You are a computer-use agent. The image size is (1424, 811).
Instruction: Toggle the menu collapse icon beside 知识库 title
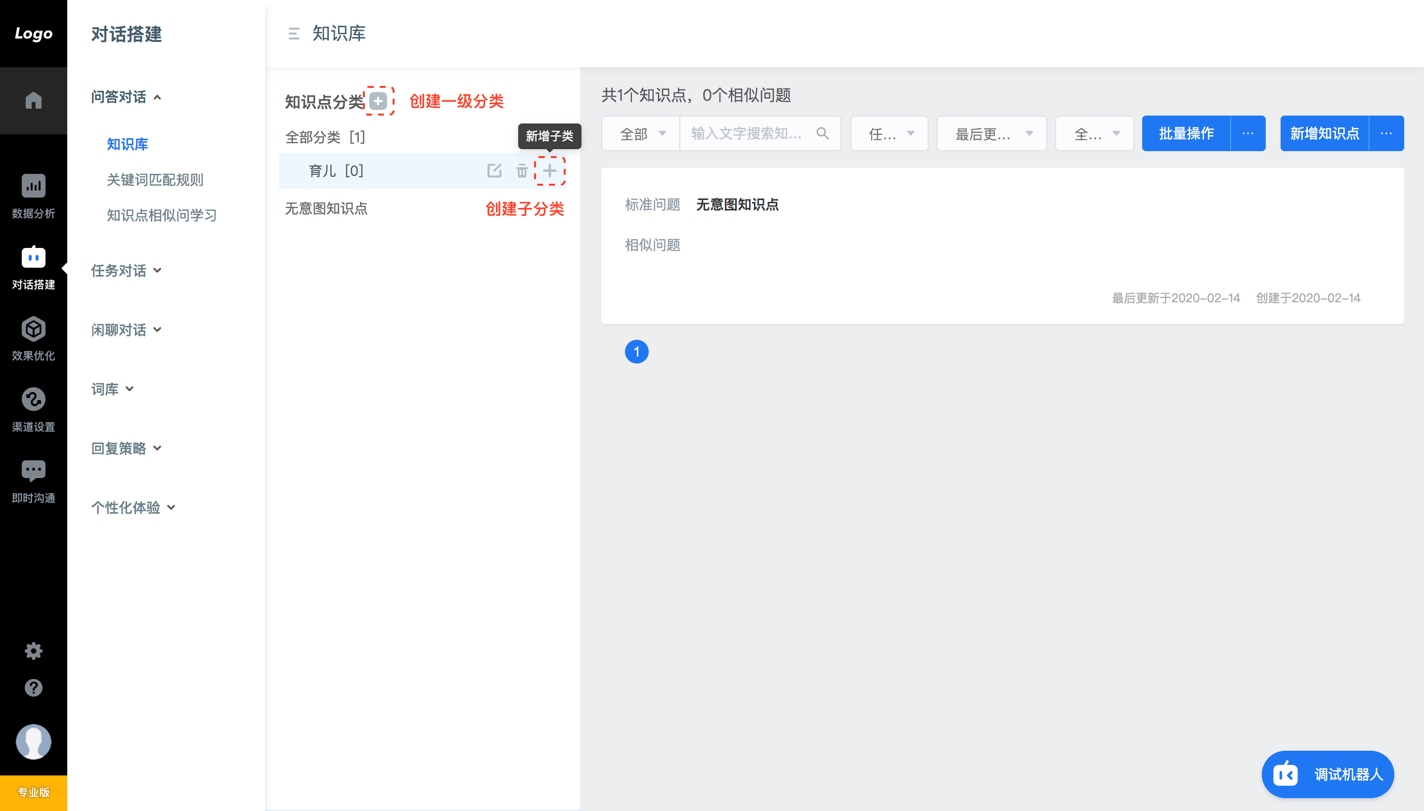coord(294,34)
